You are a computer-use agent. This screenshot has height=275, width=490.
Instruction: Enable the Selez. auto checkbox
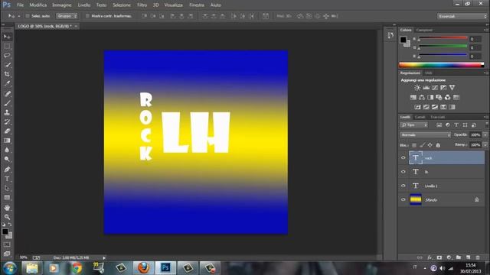tap(28, 16)
